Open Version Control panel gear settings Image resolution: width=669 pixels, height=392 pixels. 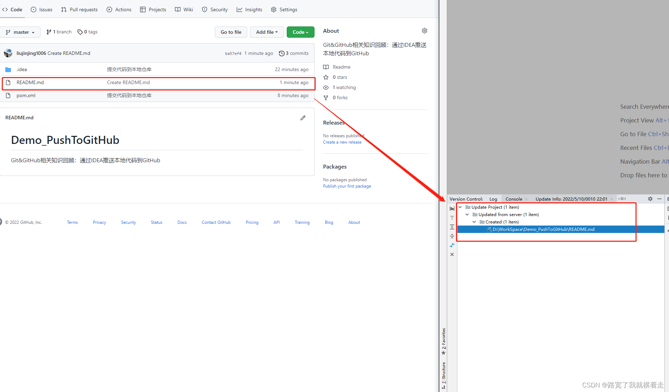pos(650,199)
